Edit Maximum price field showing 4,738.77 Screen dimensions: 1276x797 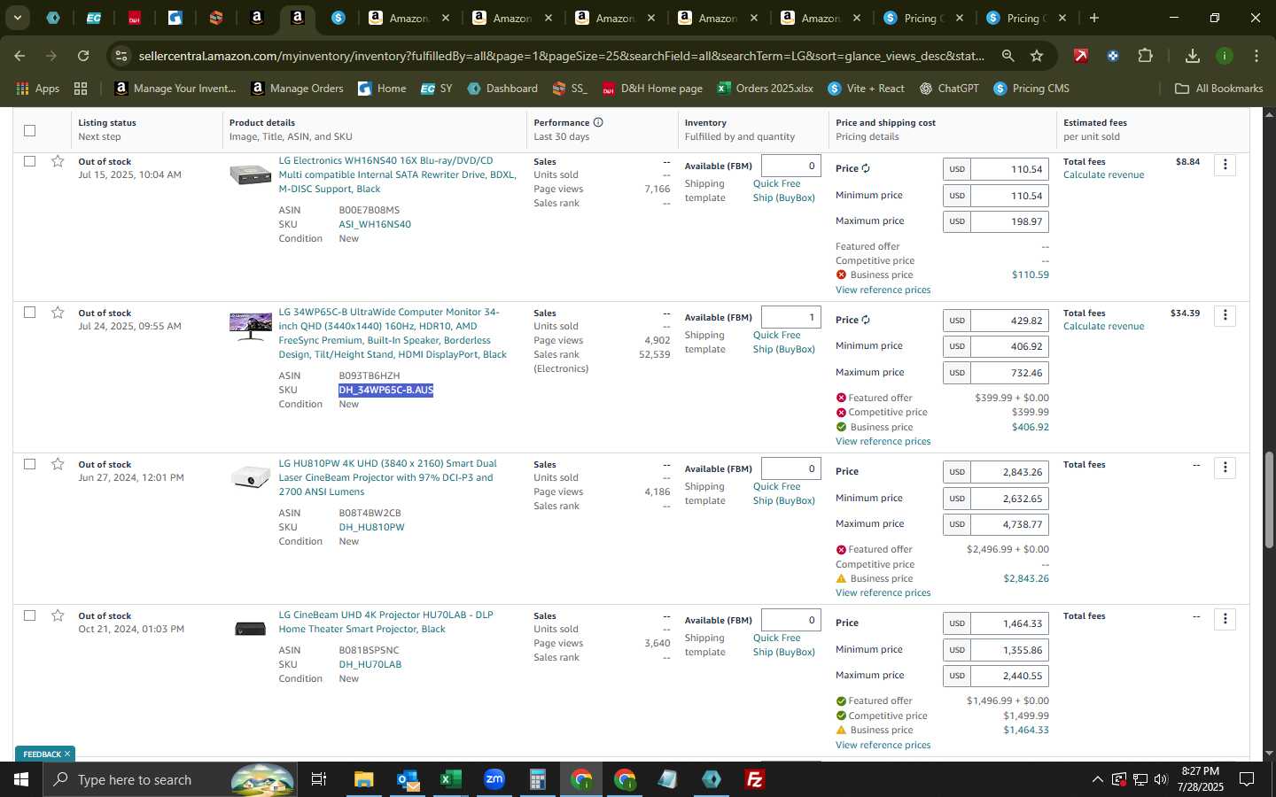tap(1009, 524)
